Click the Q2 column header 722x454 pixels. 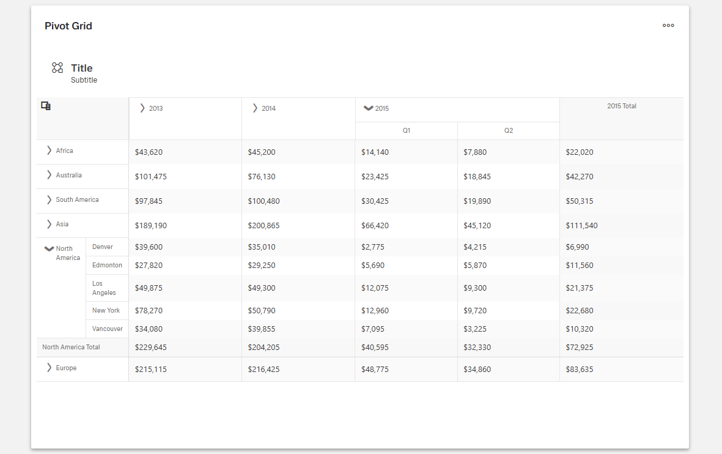click(x=509, y=130)
